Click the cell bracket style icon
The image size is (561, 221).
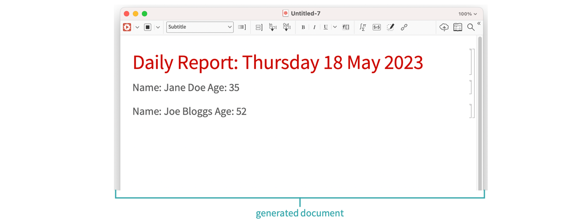pos(242,27)
